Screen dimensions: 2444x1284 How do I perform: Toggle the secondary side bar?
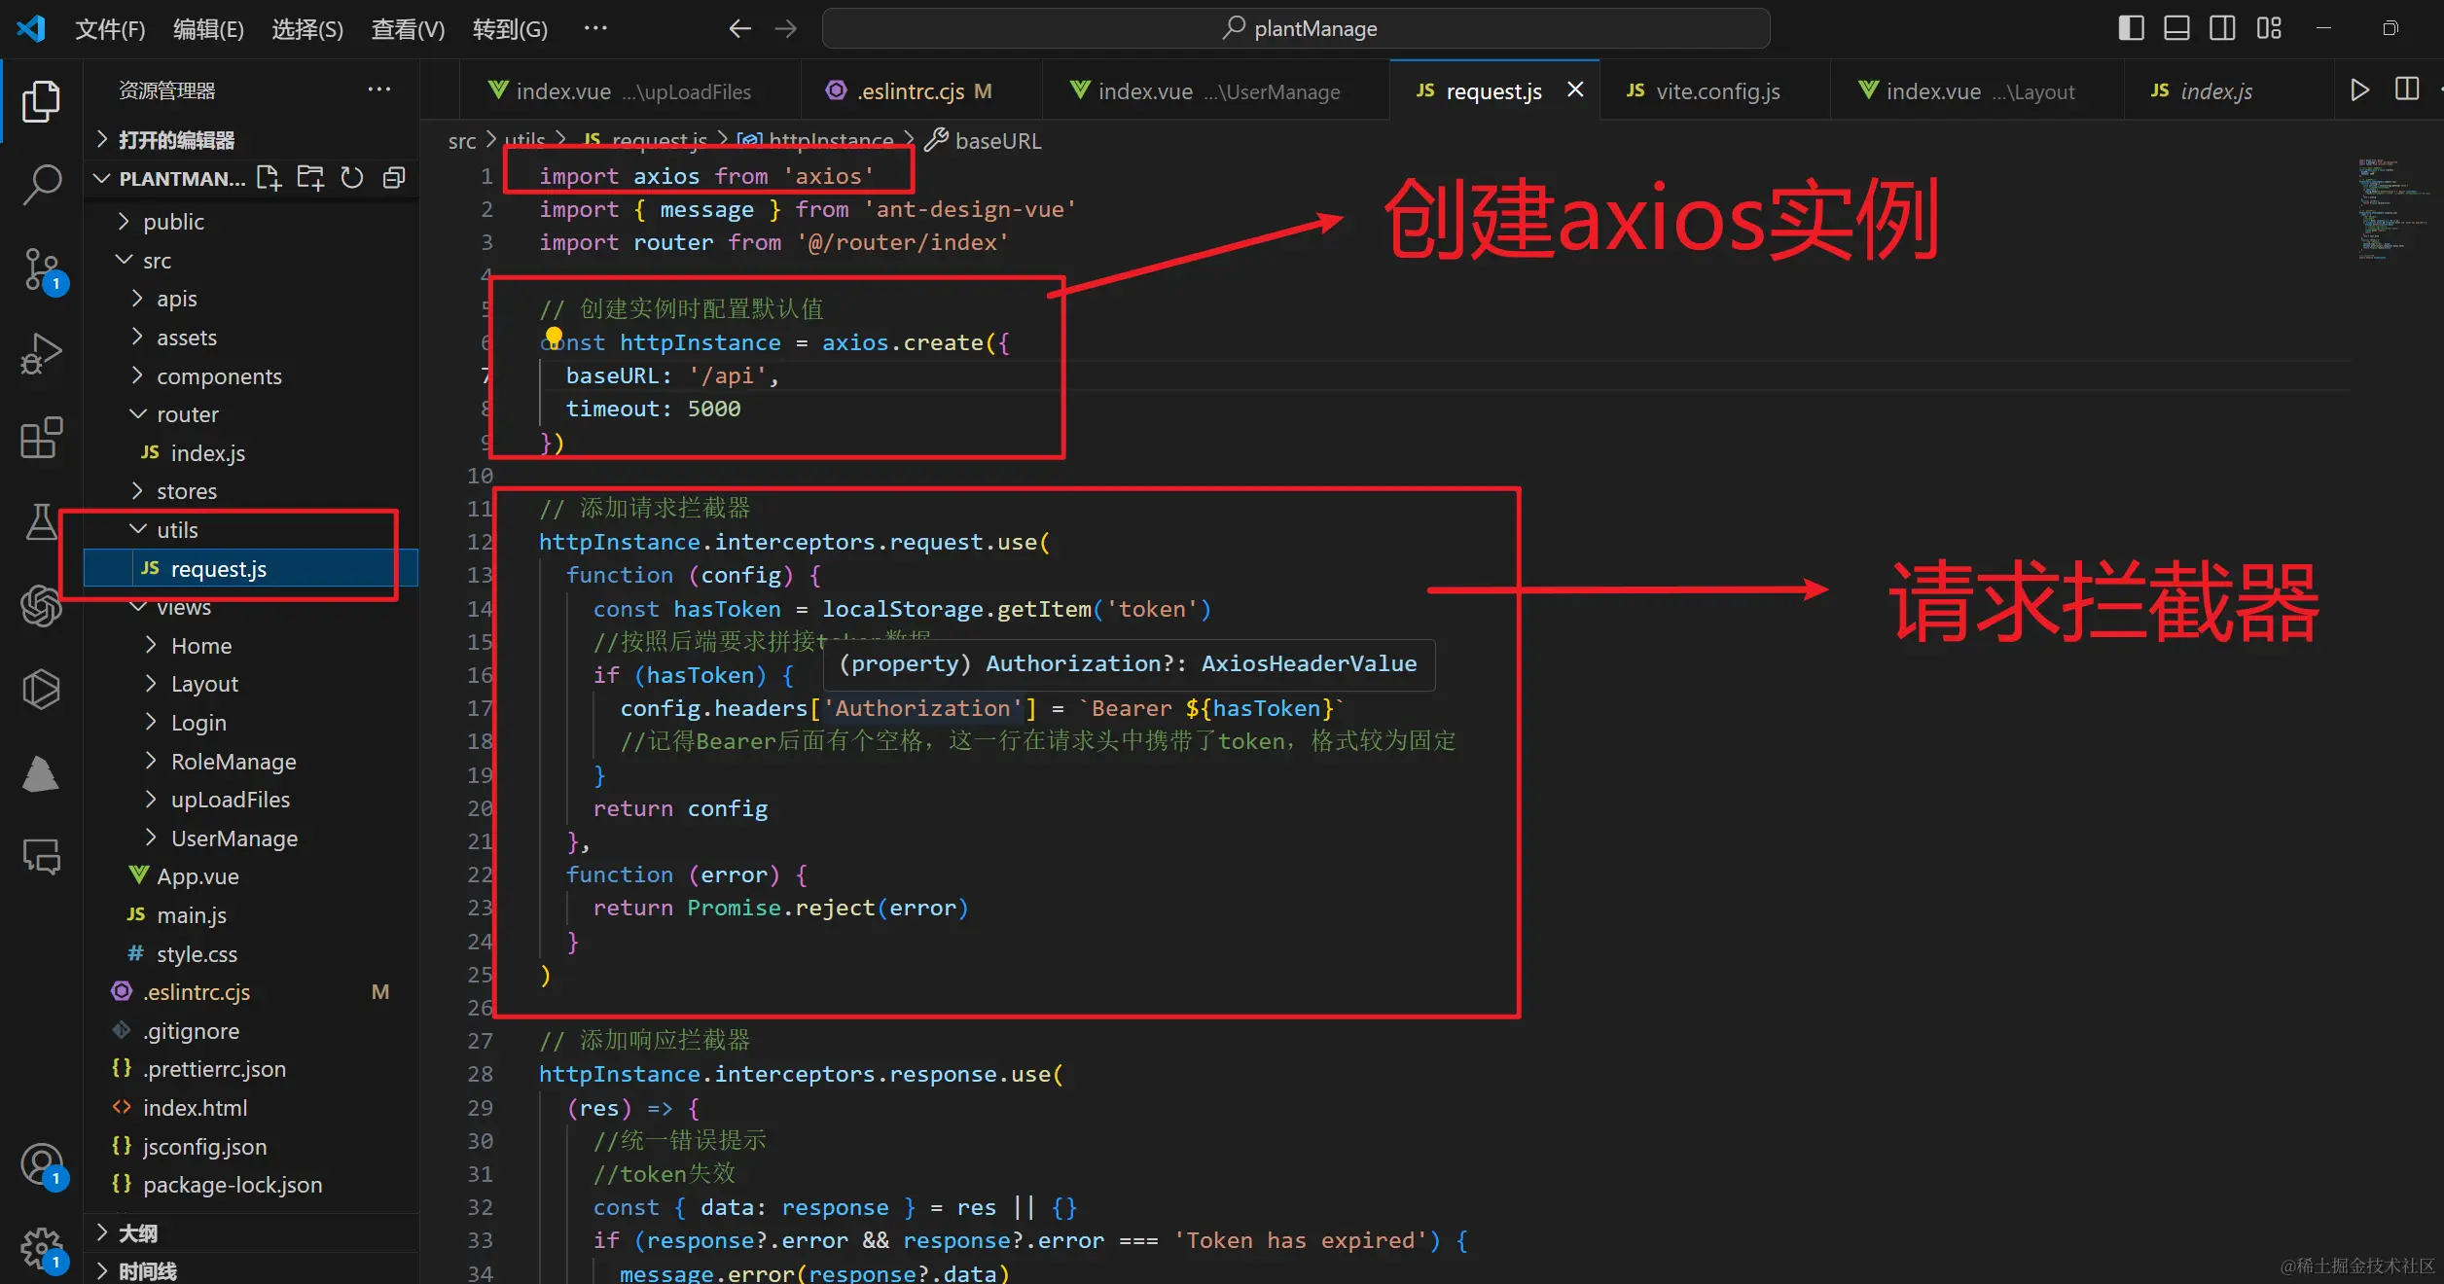coord(2222,28)
